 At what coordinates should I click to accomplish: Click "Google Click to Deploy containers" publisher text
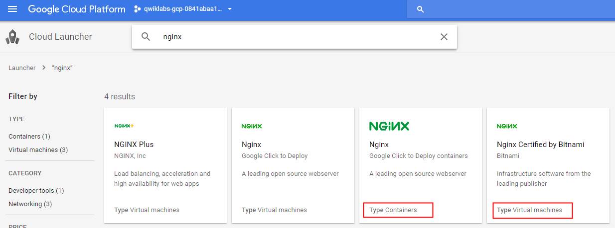tap(419, 156)
